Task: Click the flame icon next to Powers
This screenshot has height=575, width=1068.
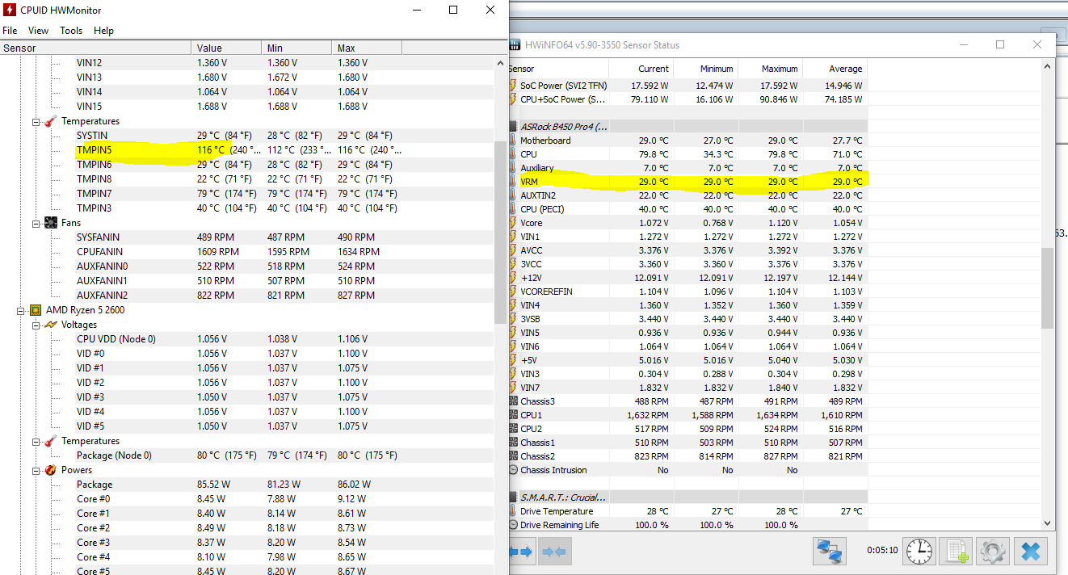Action: [50, 470]
